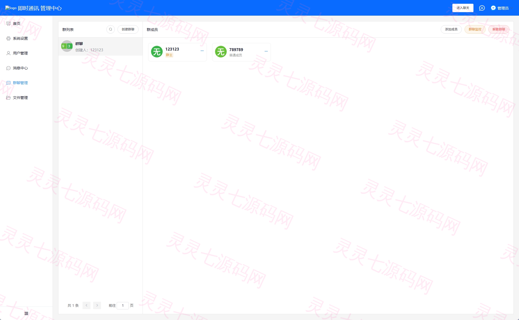Click the 群聊管理 sidebar icon
519x320 pixels.
pos(8,83)
